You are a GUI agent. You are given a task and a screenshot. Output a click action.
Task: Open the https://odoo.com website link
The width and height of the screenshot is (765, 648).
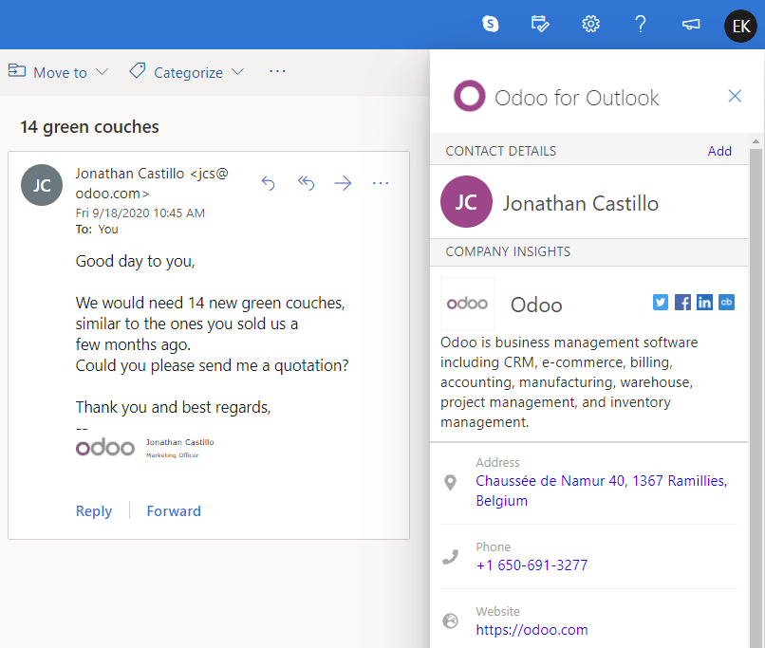pyautogui.click(x=532, y=629)
